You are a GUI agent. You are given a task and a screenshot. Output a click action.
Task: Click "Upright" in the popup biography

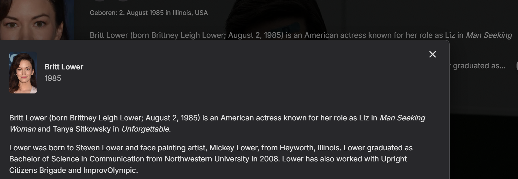[394, 159]
